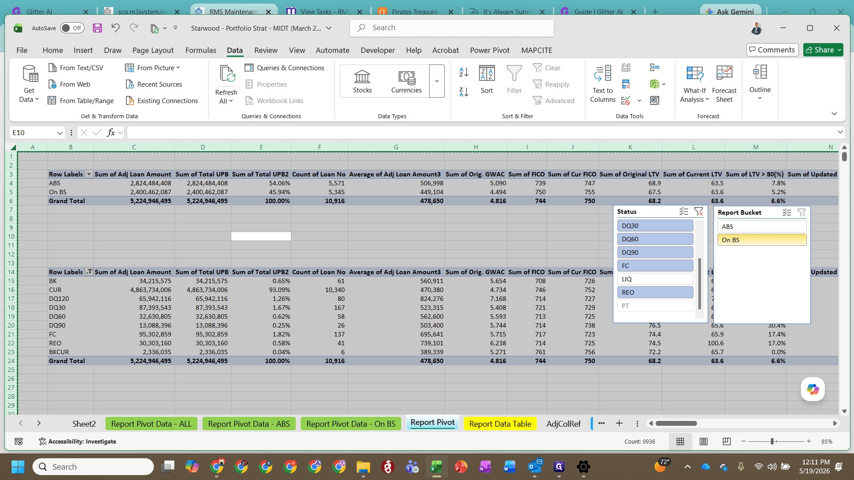
Task: Toggle DQ30 in the Status slicer
Action: [655, 226]
